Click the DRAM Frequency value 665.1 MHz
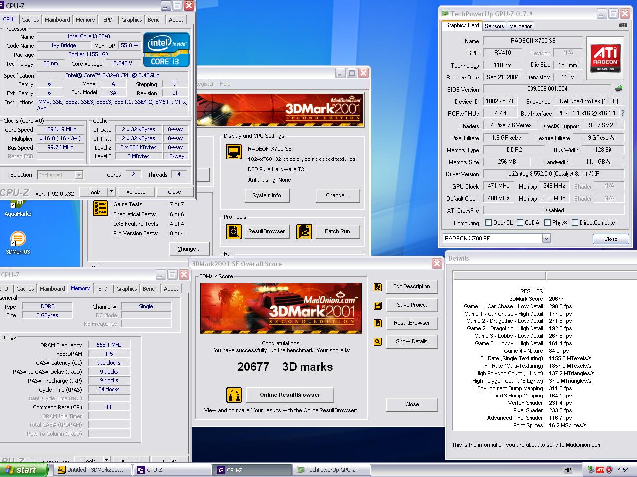637x477 pixels. tap(109, 345)
